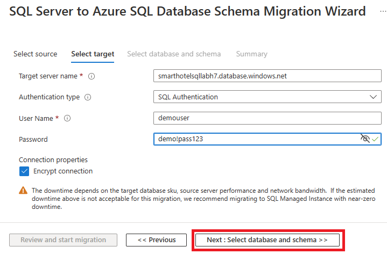Open info tooltip for Authentication type
This screenshot has height=254, width=387.
88,97
